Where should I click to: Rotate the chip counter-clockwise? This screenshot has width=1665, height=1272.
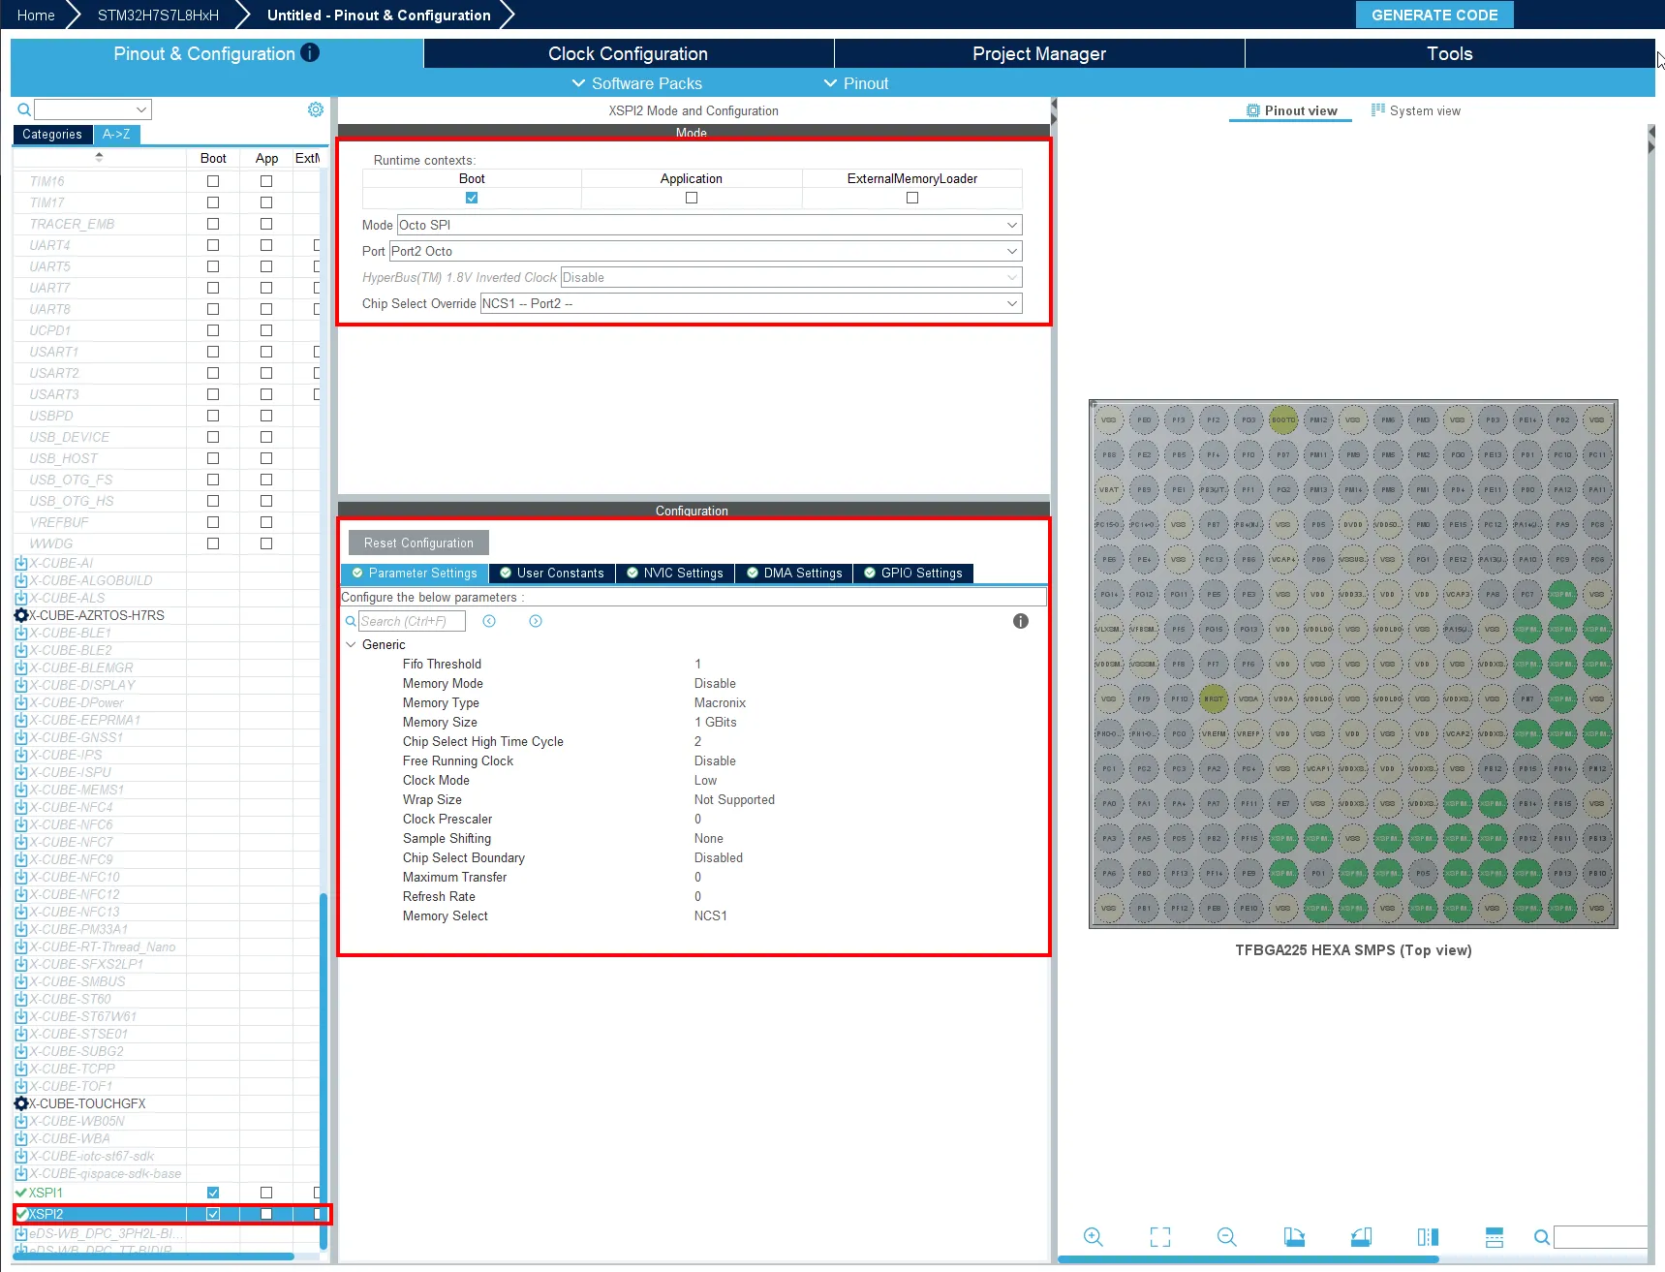[x=1361, y=1237]
